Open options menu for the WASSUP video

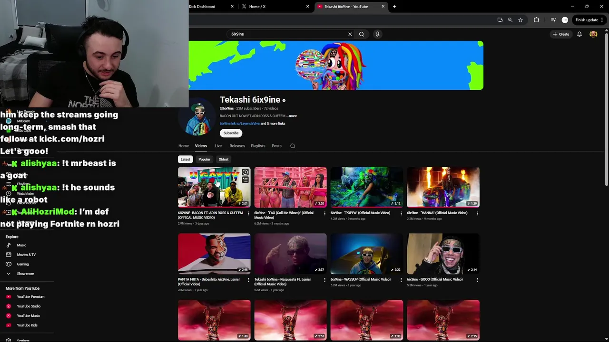click(401, 280)
